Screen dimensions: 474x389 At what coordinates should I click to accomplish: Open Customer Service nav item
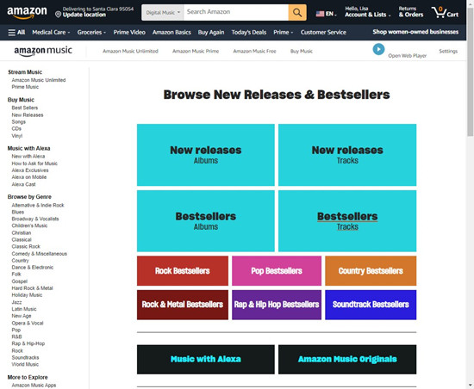[x=323, y=33]
